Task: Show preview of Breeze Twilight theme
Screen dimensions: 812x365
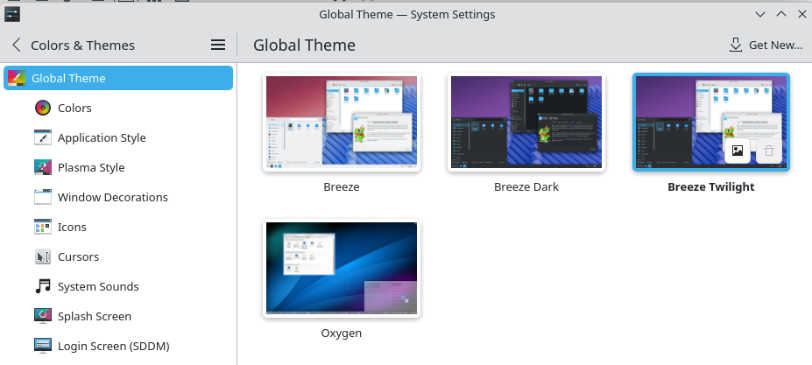Action: click(738, 151)
